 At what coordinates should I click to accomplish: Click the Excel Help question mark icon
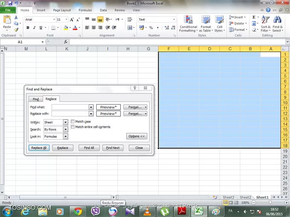click(268, 10)
